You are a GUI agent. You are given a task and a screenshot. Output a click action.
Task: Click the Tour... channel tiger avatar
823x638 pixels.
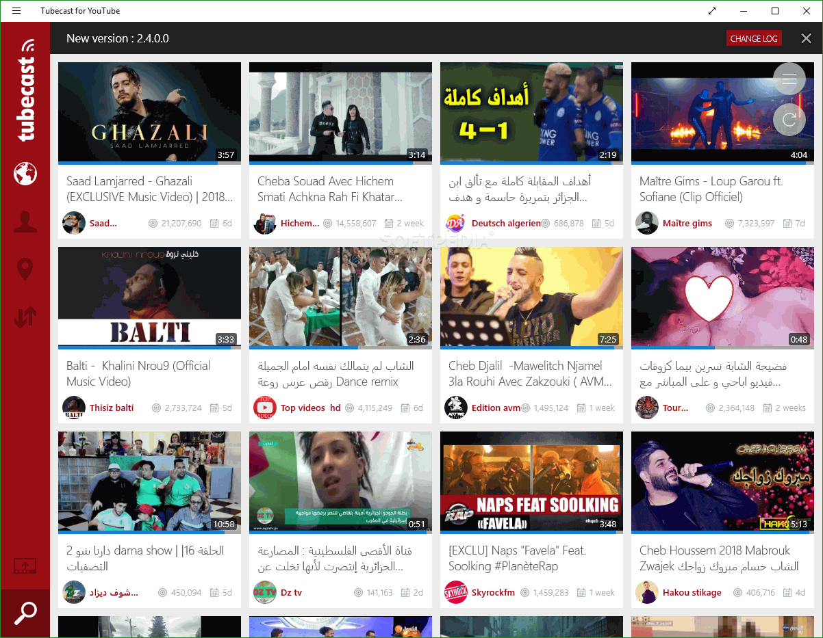647,408
